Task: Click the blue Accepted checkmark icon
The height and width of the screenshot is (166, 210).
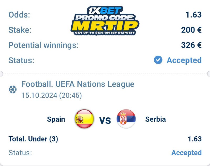Action: pos(158,60)
